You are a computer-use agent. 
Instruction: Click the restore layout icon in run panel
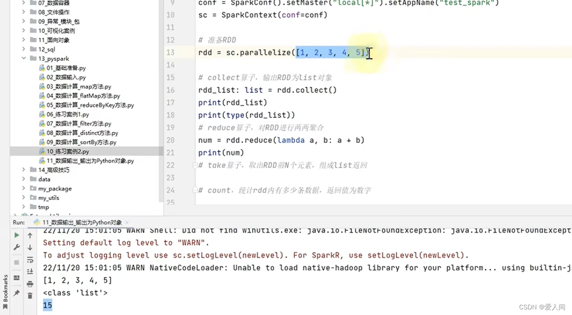click(16, 277)
